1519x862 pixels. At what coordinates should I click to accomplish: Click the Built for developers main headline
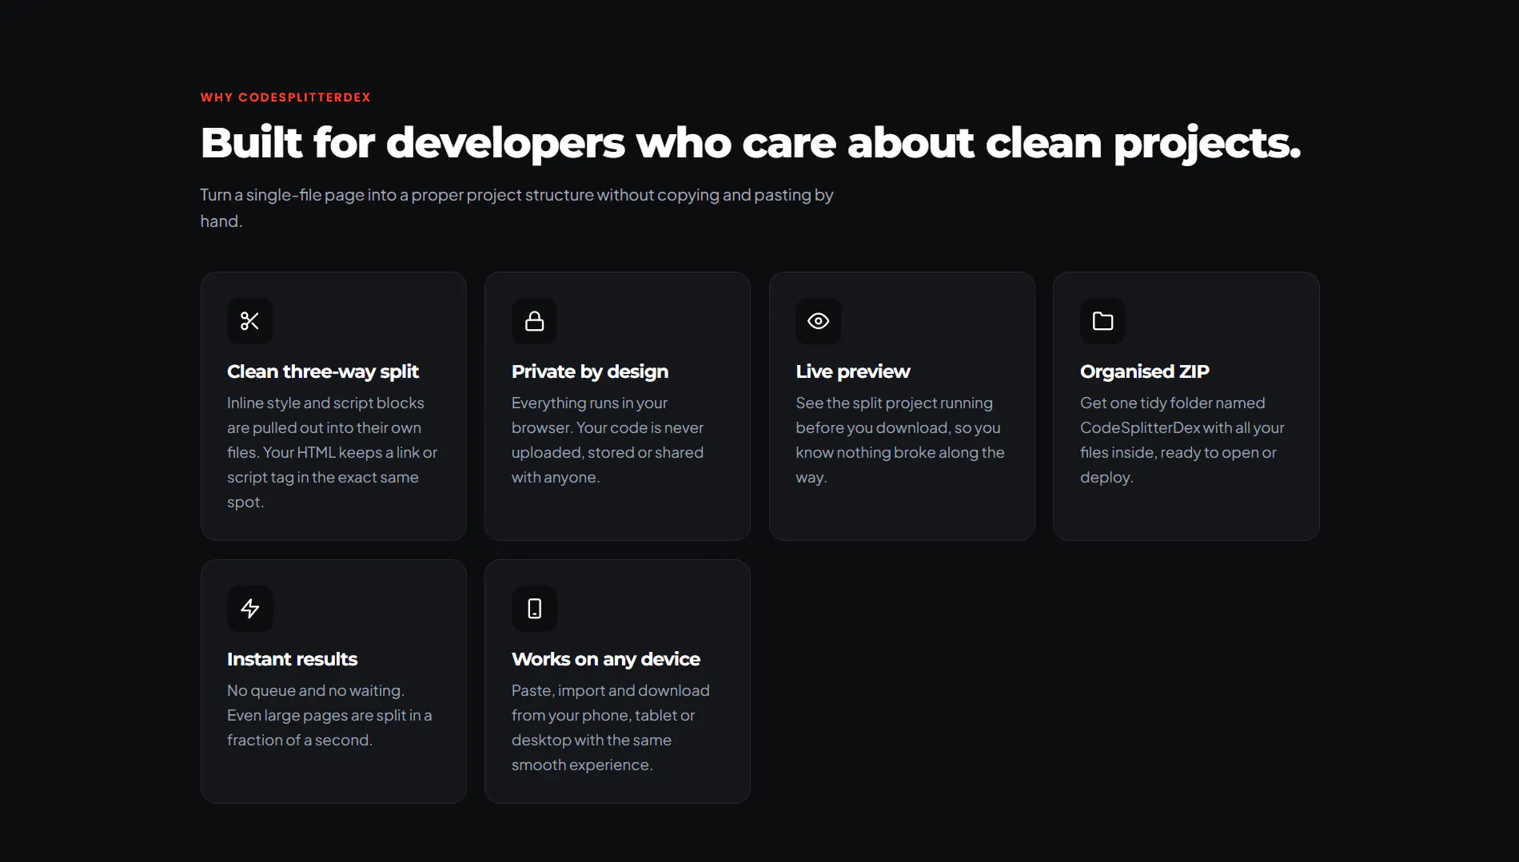click(x=751, y=144)
